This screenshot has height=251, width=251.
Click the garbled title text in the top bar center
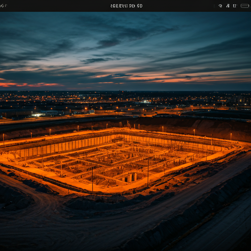[126, 6]
